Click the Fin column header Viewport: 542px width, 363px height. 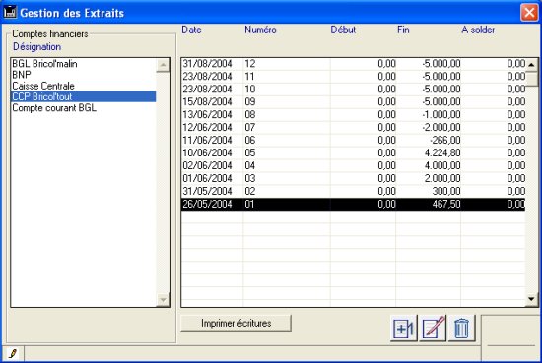(x=403, y=30)
